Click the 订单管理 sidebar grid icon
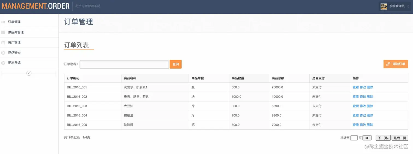 [3, 22]
